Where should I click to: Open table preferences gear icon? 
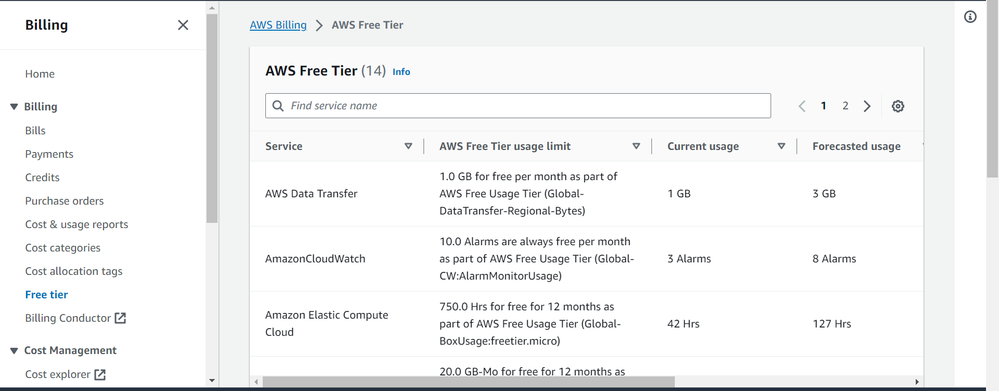point(898,106)
